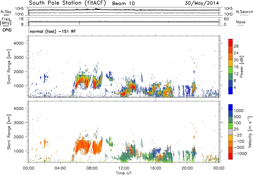
Task: Click the bright blue bottom segment of Power bar
Action: click(231, 91)
